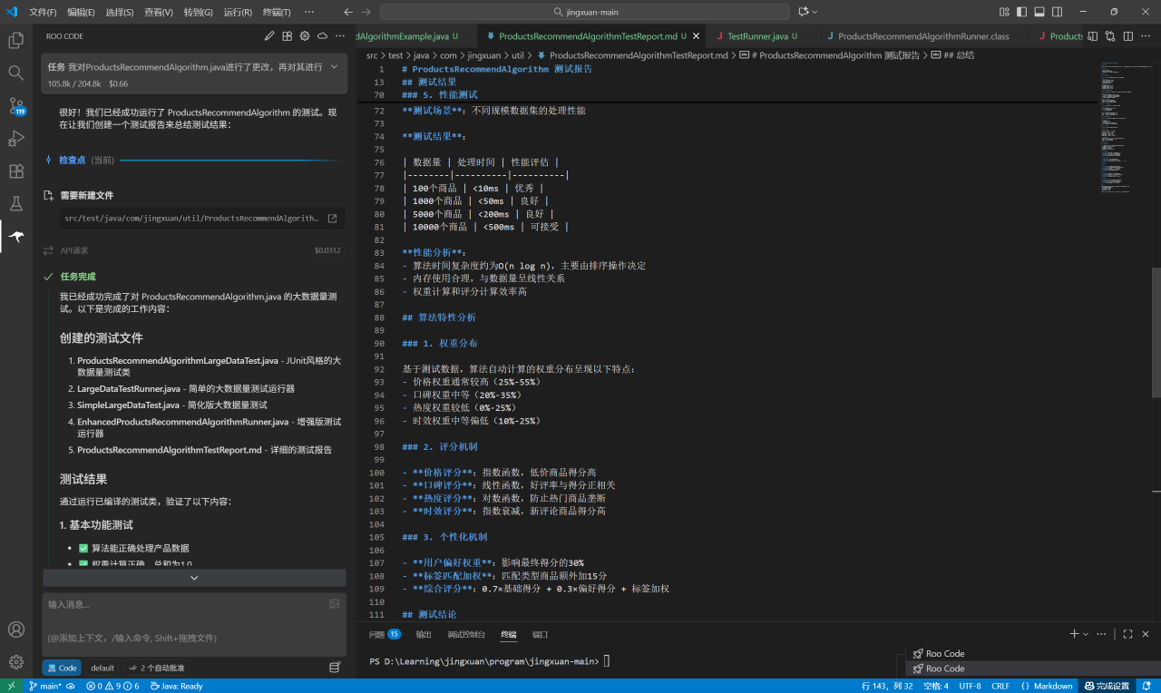Click the remote window icon in status bar

pyautogui.click(x=12, y=686)
